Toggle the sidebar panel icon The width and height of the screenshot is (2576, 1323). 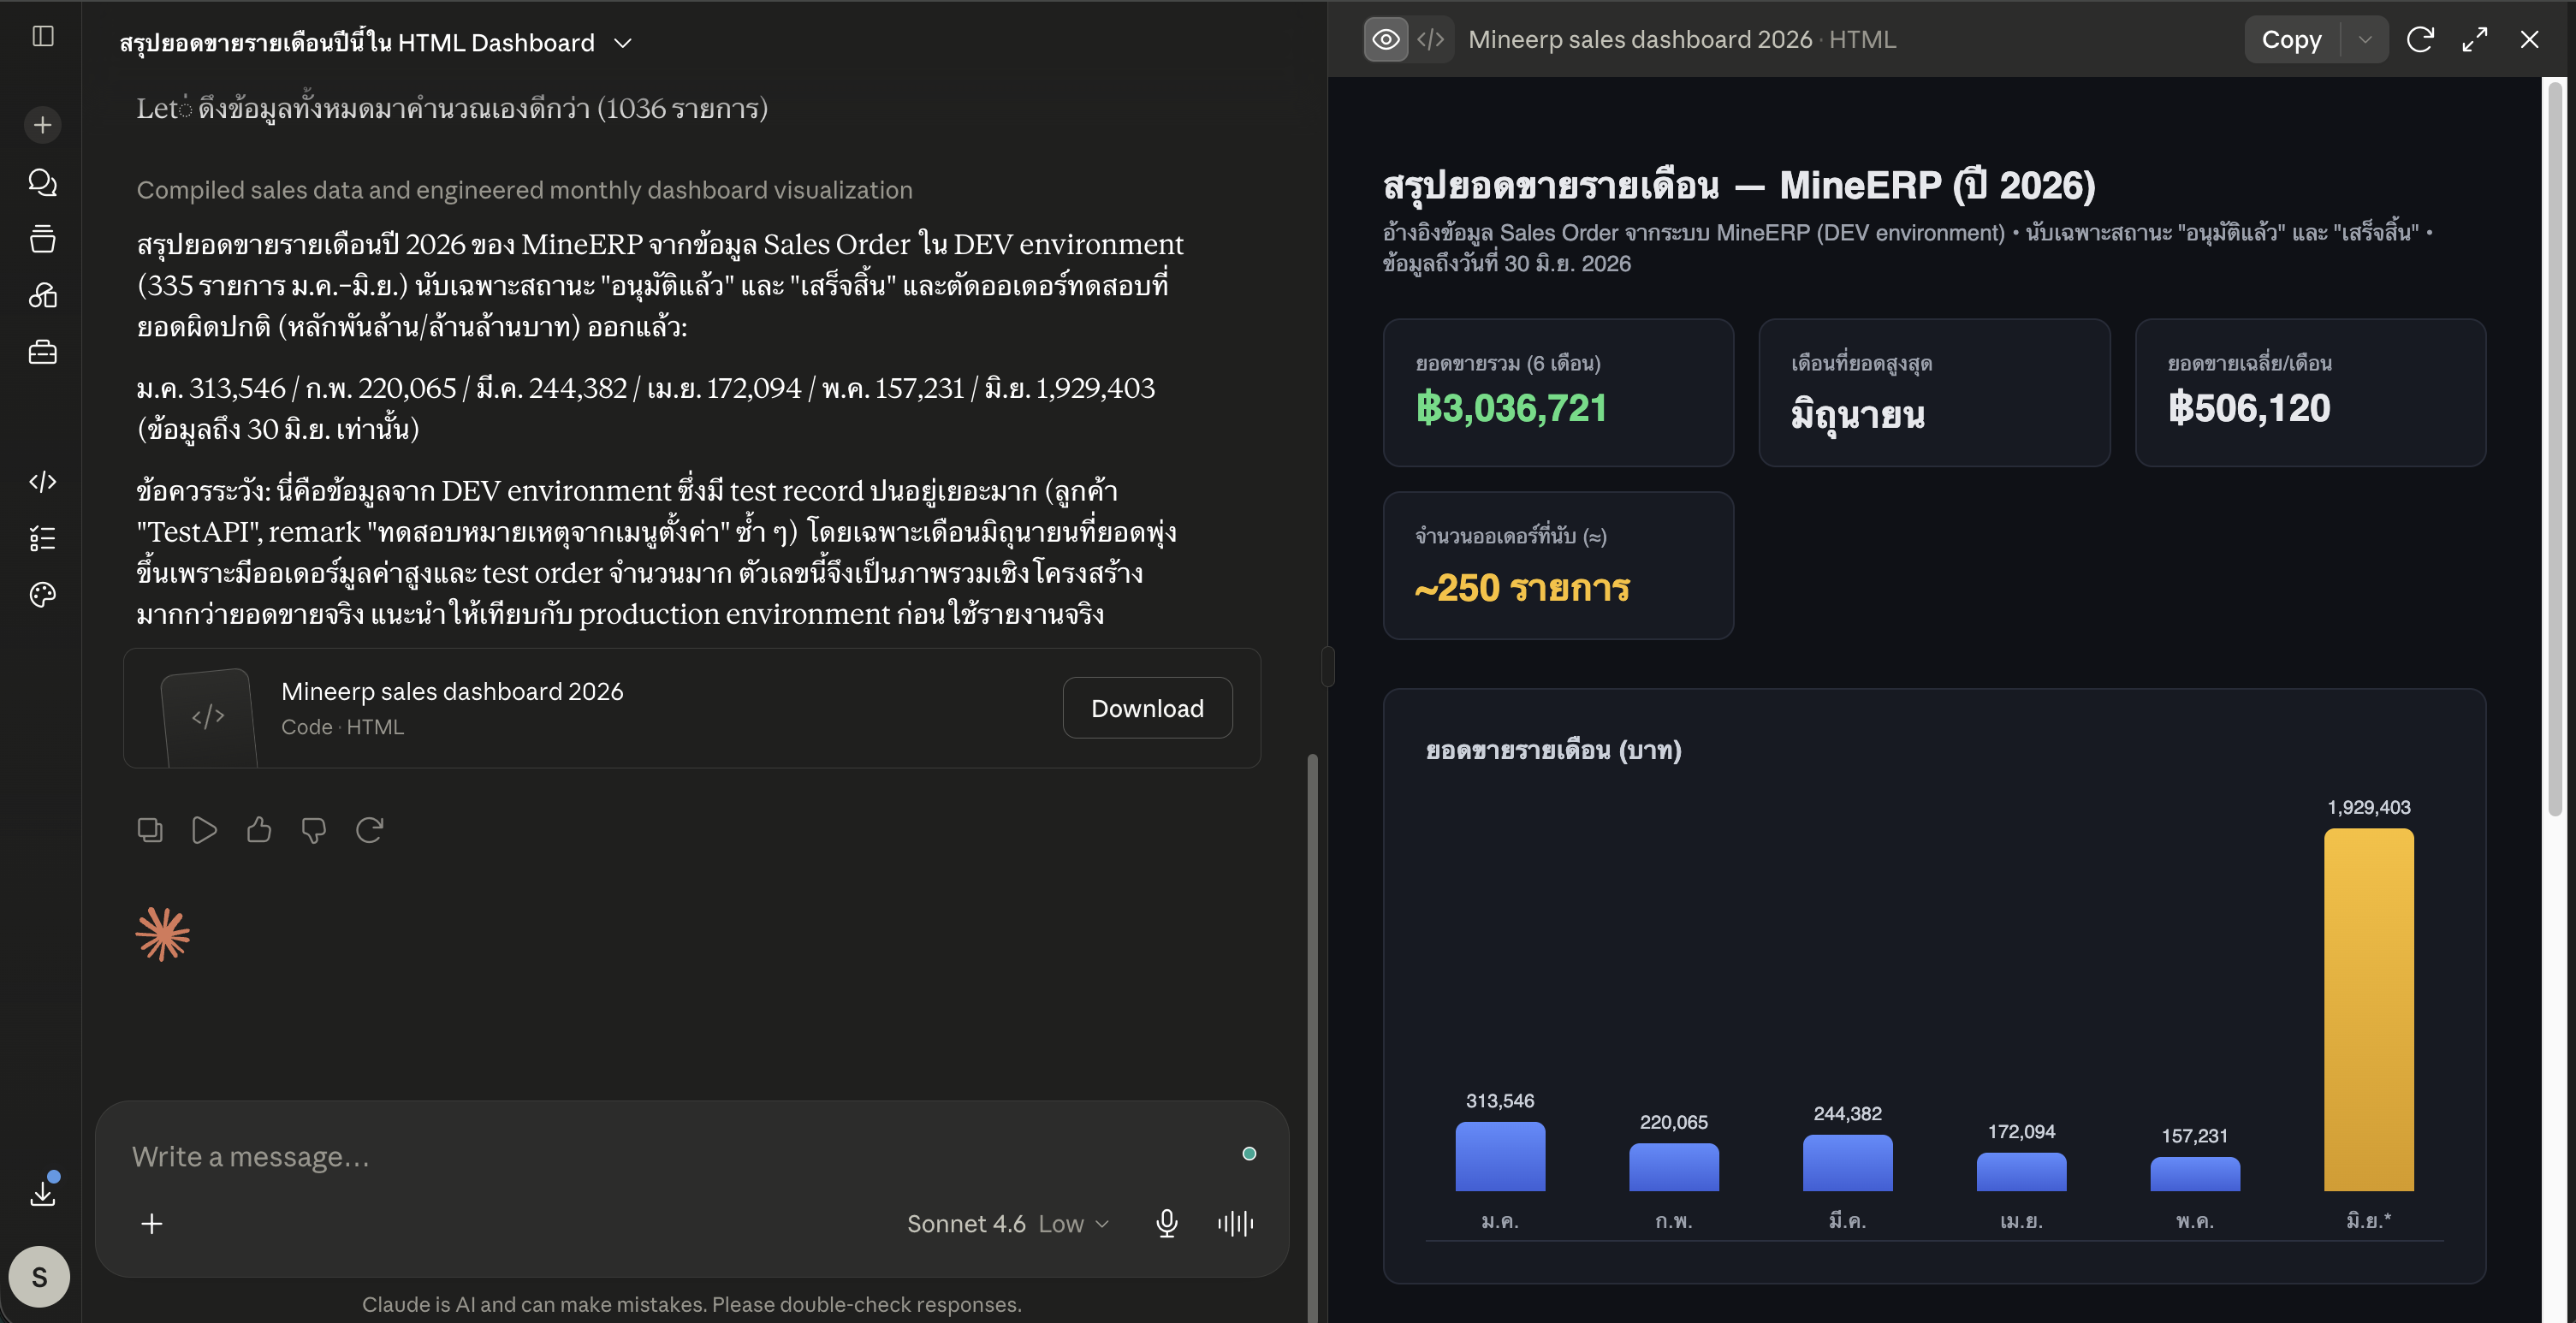[42, 37]
